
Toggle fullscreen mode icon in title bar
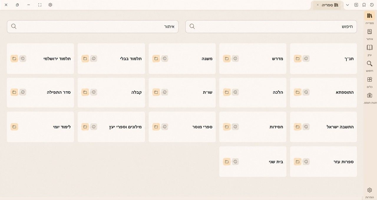click(40, 5)
